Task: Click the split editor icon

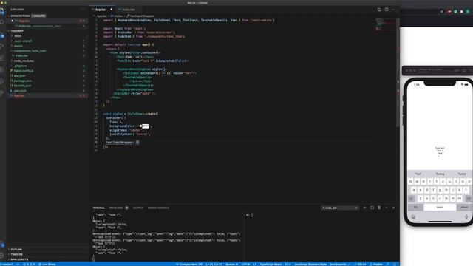Action: (x=387, y=10)
